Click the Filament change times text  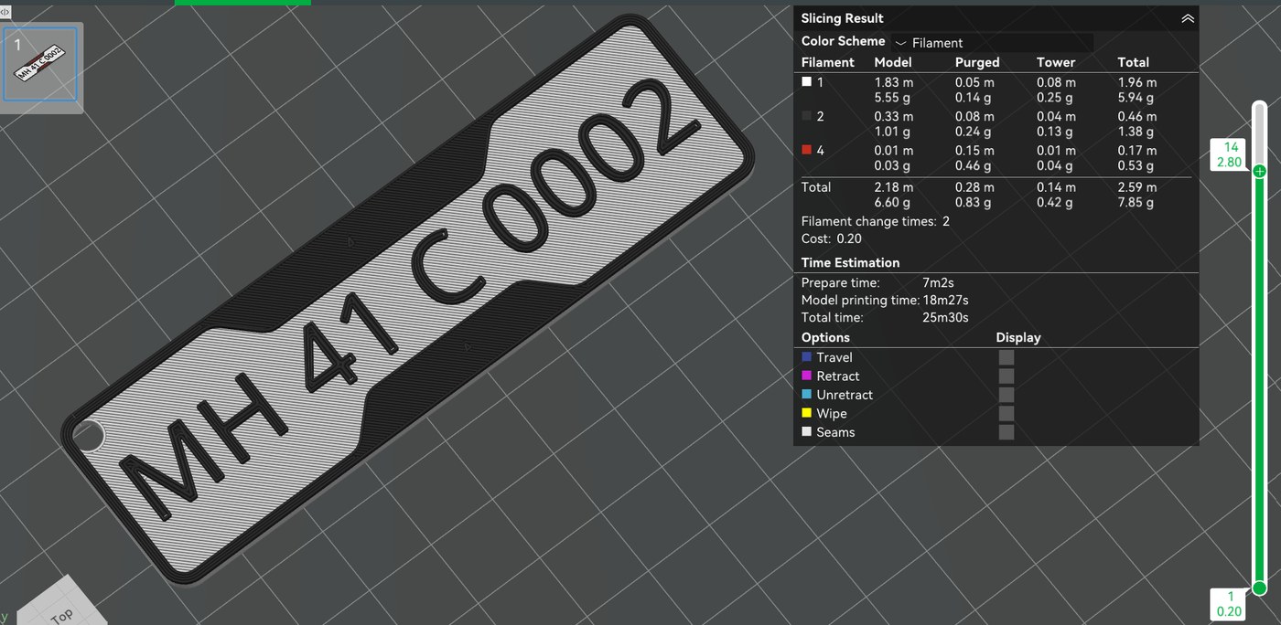point(876,222)
